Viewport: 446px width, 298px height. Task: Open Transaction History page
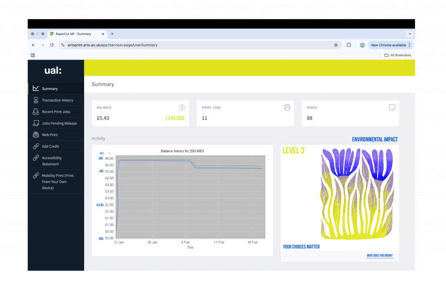[57, 100]
